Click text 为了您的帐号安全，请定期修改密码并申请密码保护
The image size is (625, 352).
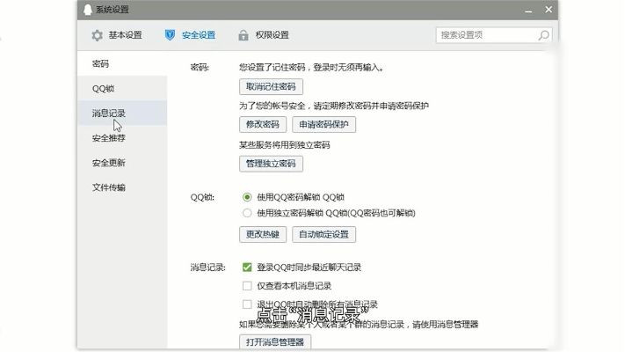click(334, 106)
